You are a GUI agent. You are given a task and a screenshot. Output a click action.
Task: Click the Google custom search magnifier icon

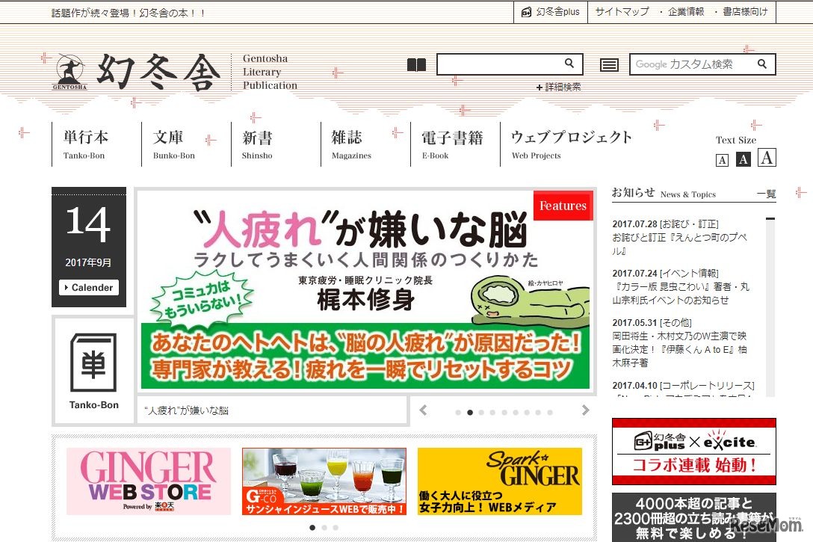pyautogui.click(x=762, y=64)
